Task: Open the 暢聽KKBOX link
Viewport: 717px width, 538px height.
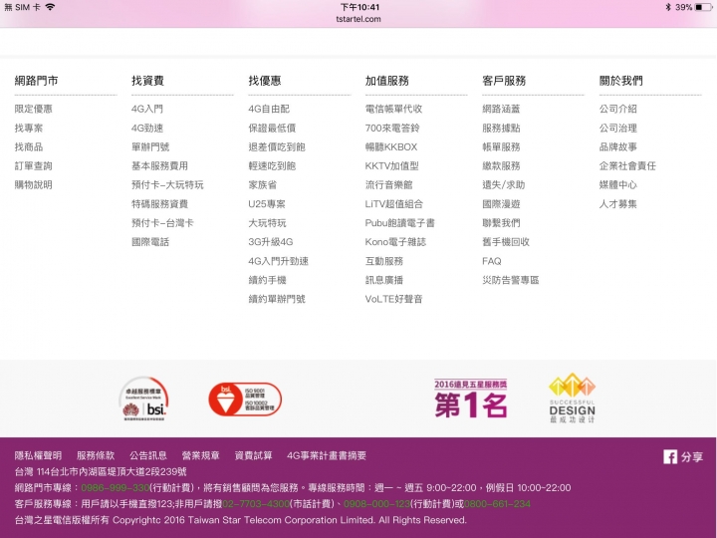Action: coord(391,146)
